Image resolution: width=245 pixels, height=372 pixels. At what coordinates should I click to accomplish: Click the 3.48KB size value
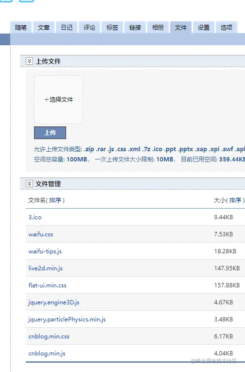pyautogui.click(x=224, y=319)
